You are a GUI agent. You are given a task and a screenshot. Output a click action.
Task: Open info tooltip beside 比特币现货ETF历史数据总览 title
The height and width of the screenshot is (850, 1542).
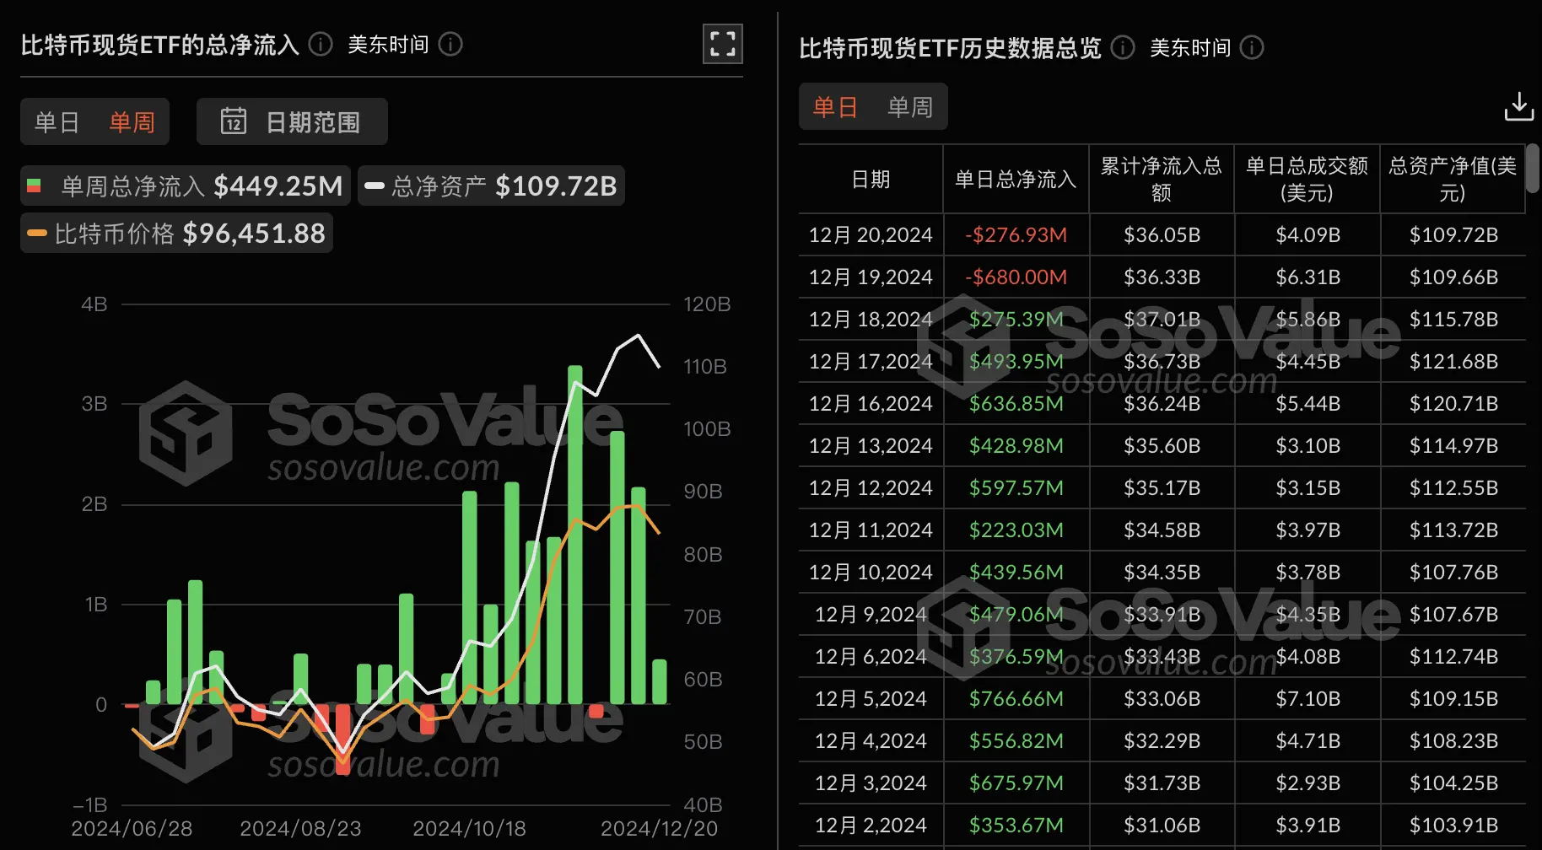point(1122,48)
